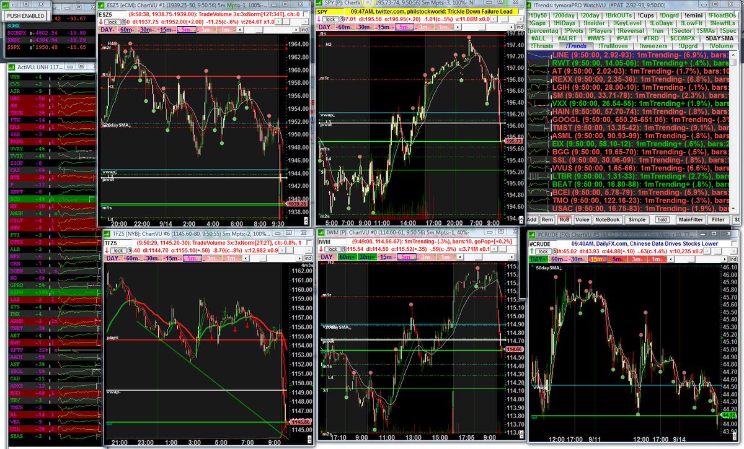
Task: Select 3m timeframe on TFZ5 chart
Action: [212, 258]
